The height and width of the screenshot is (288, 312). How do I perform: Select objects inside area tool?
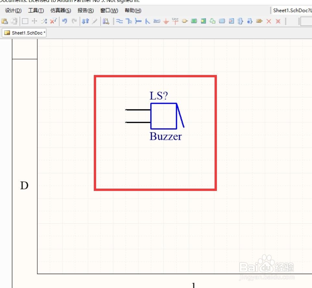click(x=25, y=21)
